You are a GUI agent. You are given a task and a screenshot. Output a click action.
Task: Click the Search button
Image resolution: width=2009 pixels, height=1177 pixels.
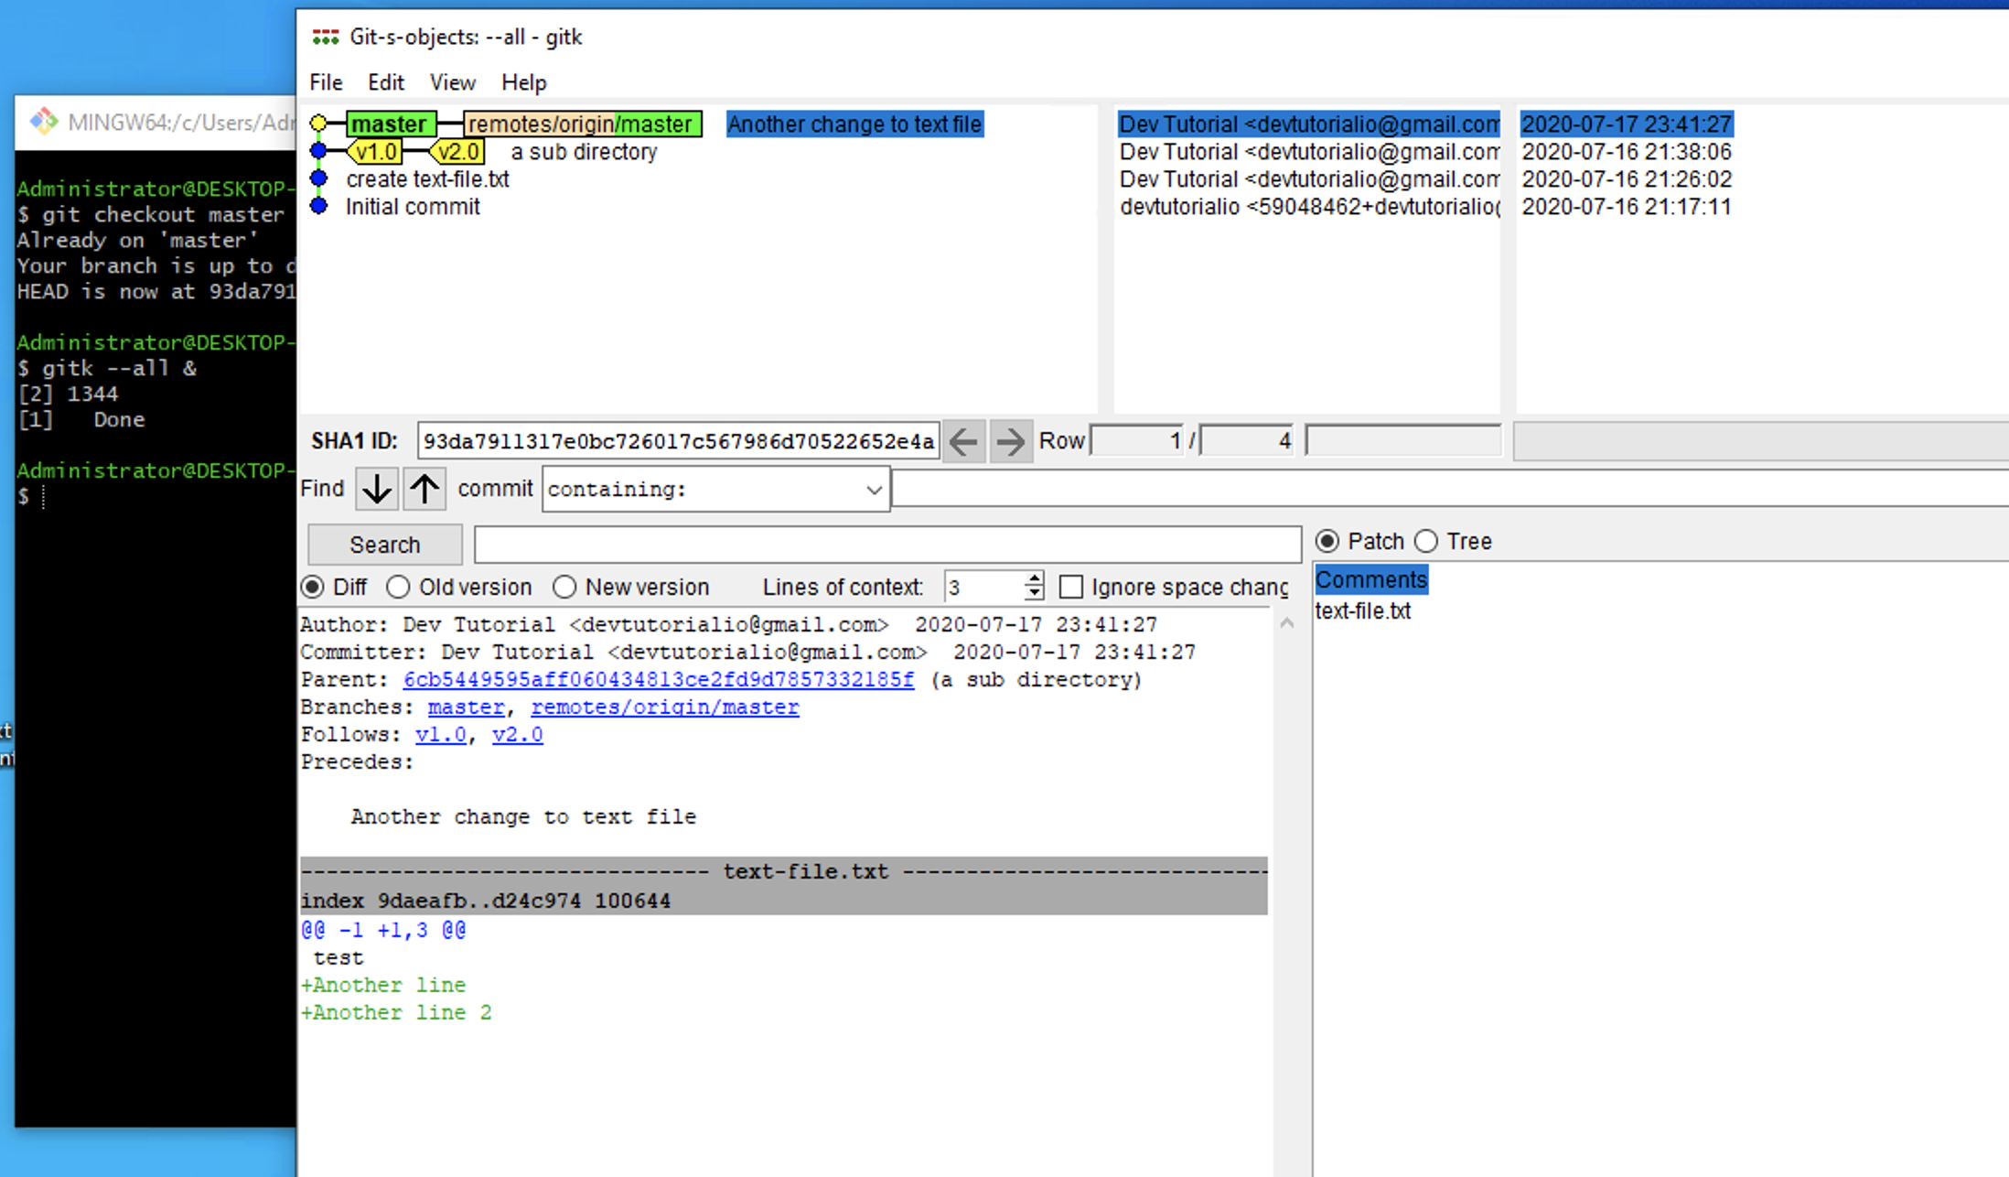click(x=384, y=545)
